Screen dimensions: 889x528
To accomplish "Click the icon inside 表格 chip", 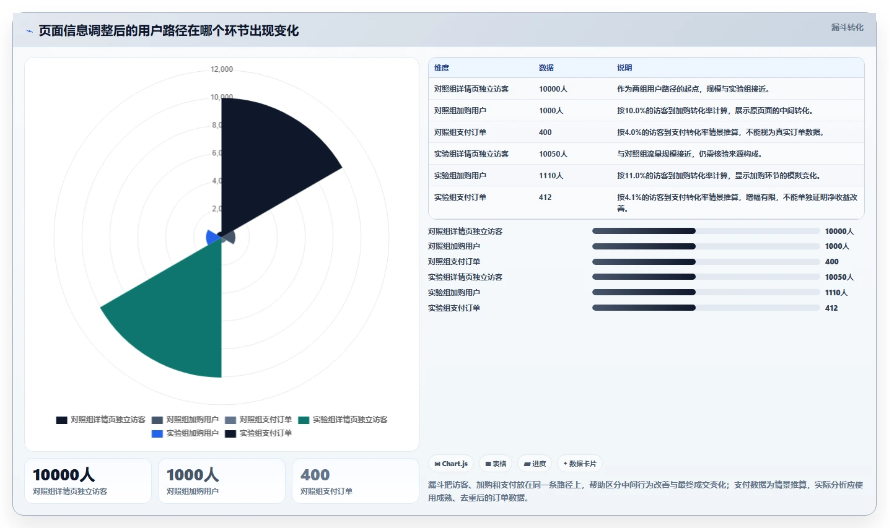I will pyautogui.click(x=488, y=464).
